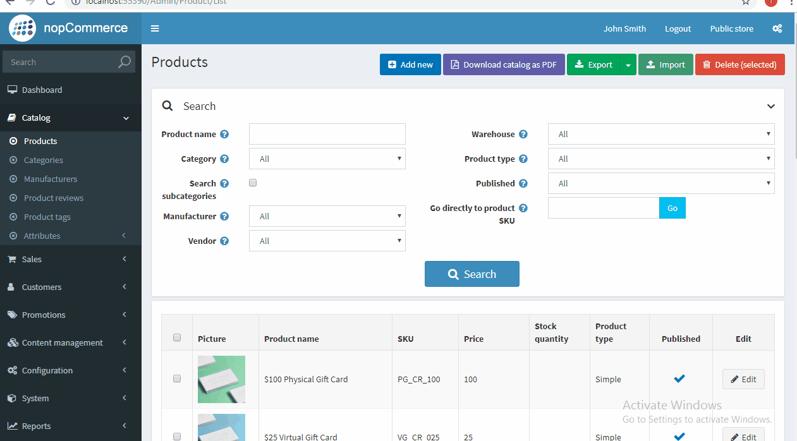The width and height of the screenshot is (797, 441).
Task: Click the Add new button
Action: click(410, 64)
